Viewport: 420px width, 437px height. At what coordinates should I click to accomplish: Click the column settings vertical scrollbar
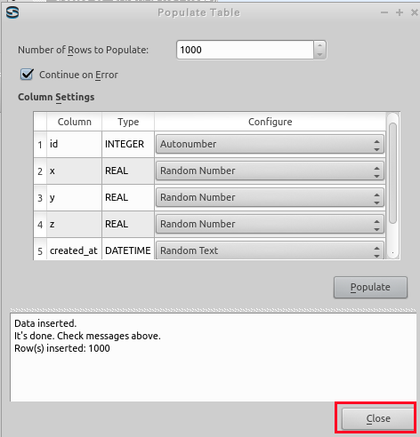392,173
